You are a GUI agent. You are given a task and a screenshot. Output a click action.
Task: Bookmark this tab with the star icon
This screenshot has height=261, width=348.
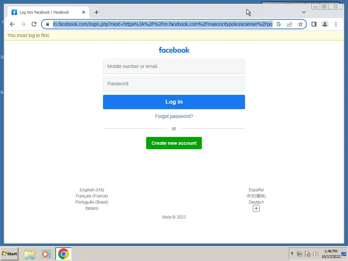click(300, 24)
